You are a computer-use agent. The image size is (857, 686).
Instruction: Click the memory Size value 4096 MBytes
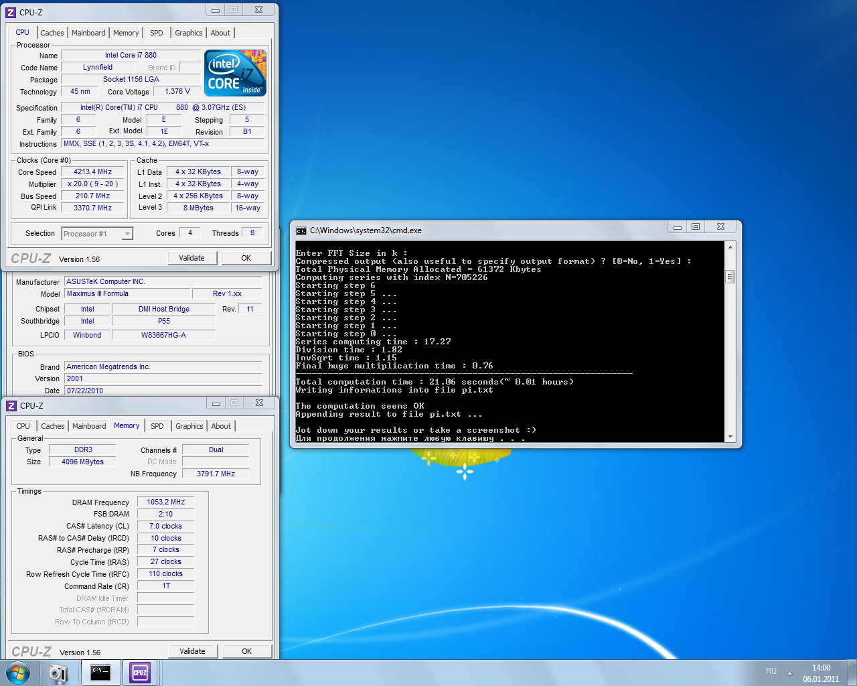point(83,462)
